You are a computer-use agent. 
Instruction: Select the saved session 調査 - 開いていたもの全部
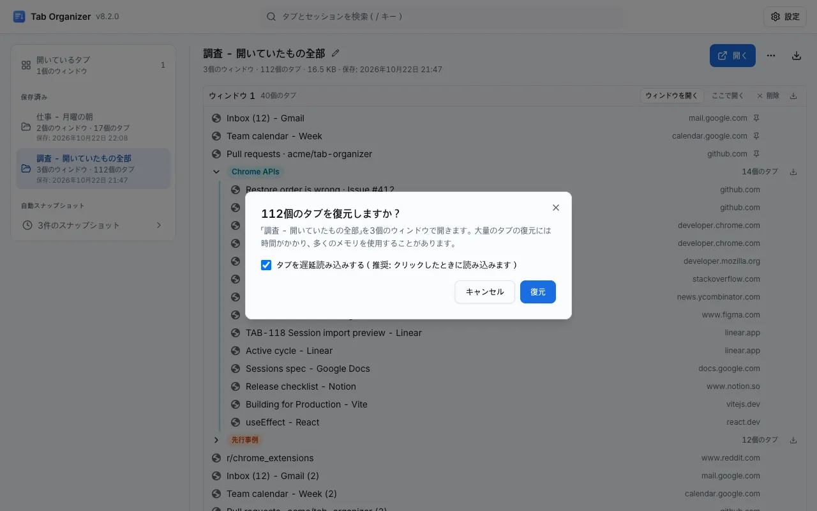pyautogui.click(x=93, y=169)
